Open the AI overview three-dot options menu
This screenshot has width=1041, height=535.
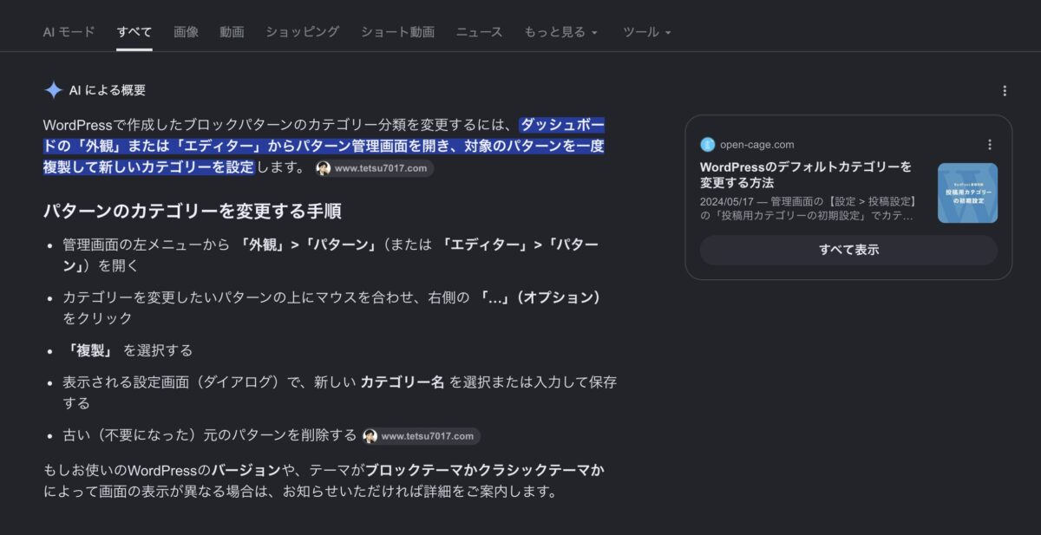point(1005,90)
